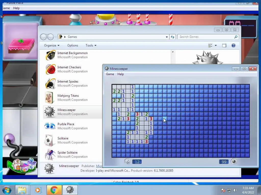The image size is (261, 195).
Task: Click the Minesweeper timer clock icon
Action: (x=127, y=161)
